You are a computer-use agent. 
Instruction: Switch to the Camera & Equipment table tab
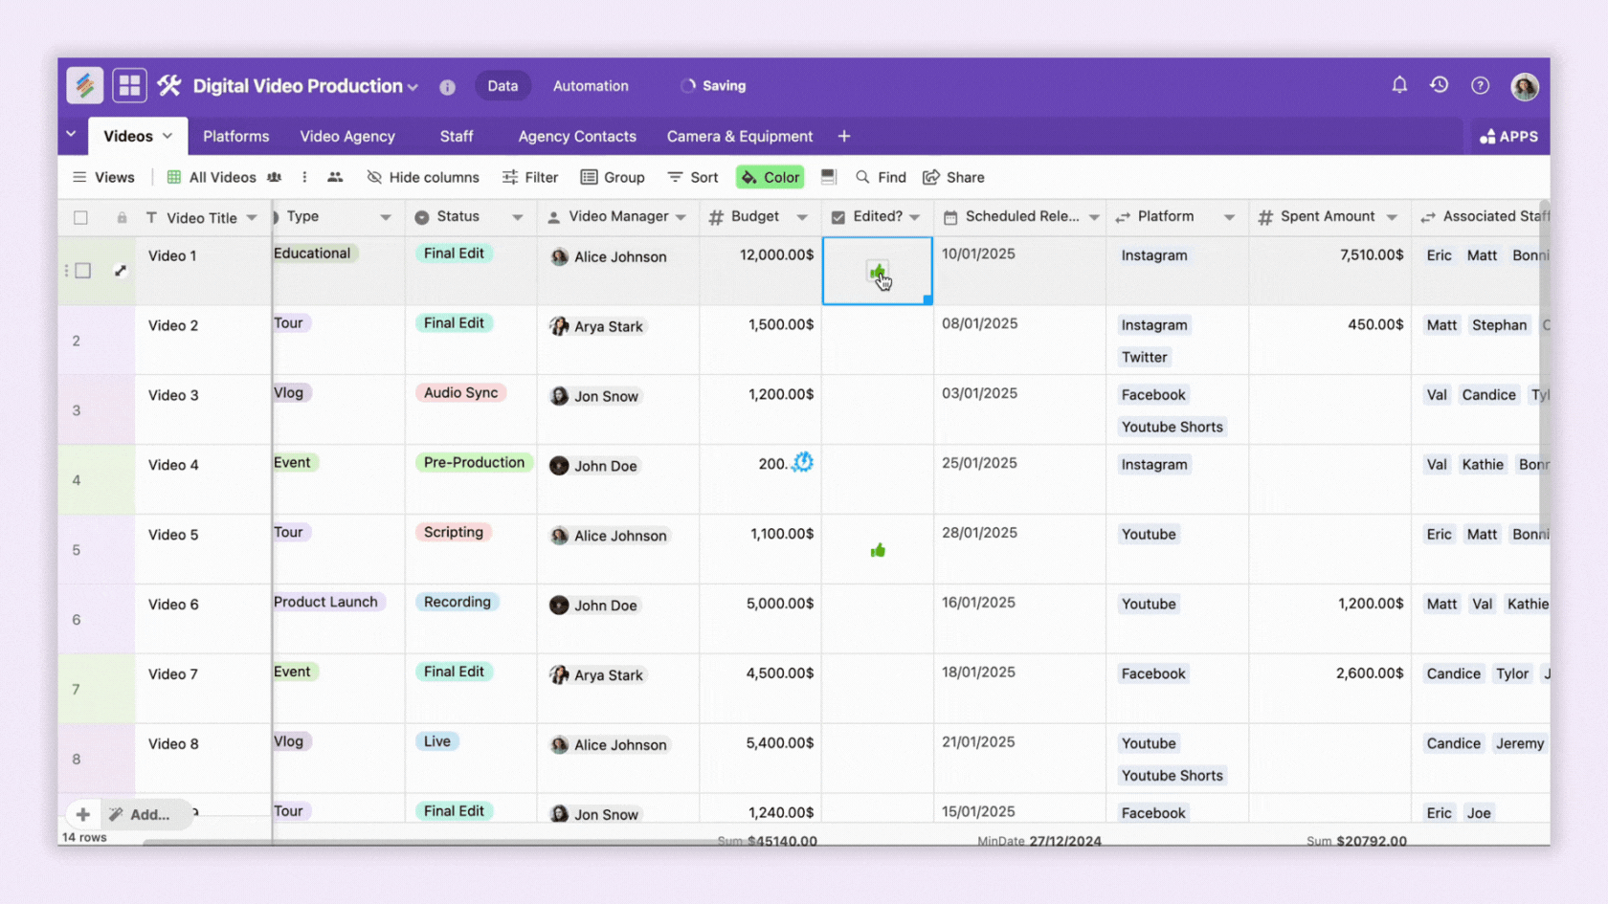point(740,136)
